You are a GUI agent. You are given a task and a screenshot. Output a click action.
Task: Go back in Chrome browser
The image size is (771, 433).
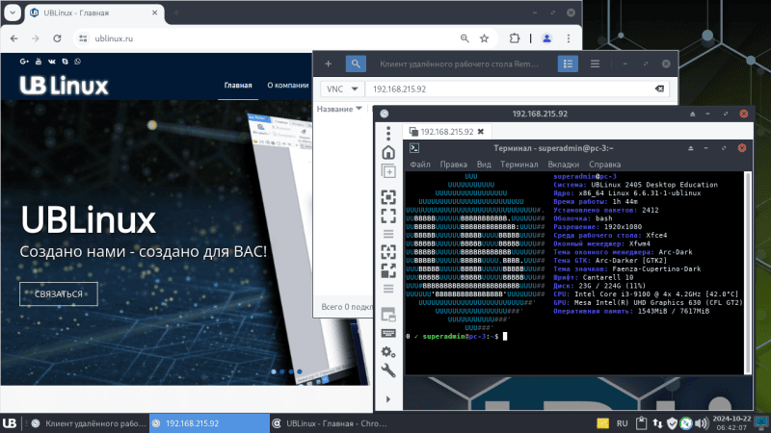[x=13, y=38]
